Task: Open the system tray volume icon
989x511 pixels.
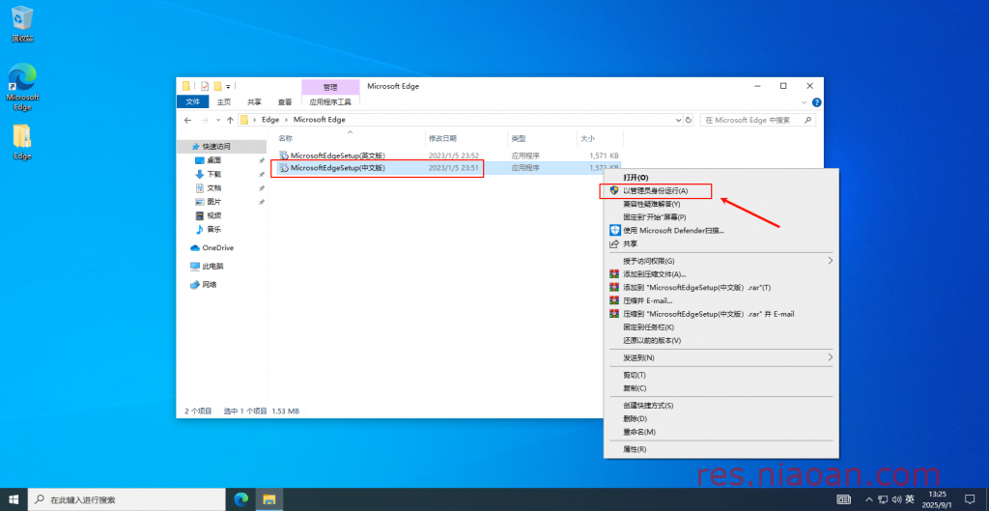Action: coord(896,499)
